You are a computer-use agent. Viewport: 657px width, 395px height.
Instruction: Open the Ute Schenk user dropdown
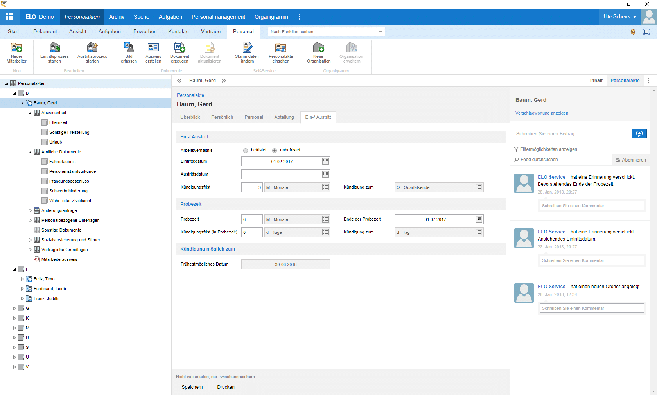pyautogui.click(x=620, y=17)
